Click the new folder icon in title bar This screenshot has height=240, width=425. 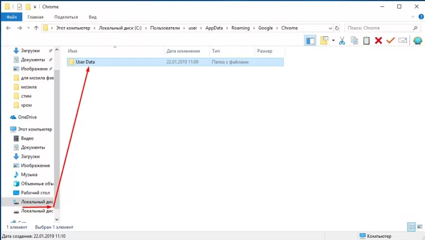point(28,6)
